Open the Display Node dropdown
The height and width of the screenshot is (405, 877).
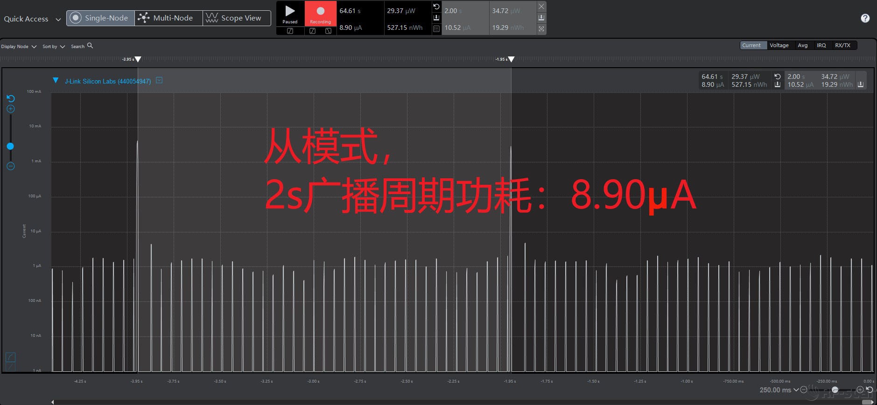click(19, 47)
